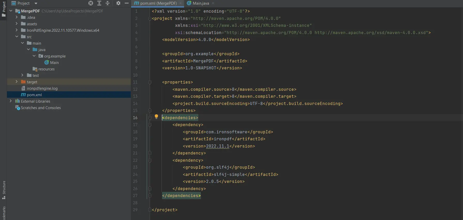Collapse the MergePDF project root
Image resolution: width=463 pixels, height=220 pixels.
tap(11, 11)
